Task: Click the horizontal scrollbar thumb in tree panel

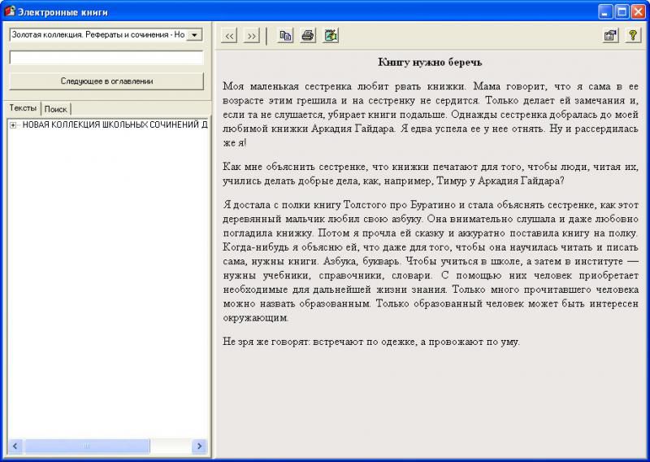Action: click(86, 447)
